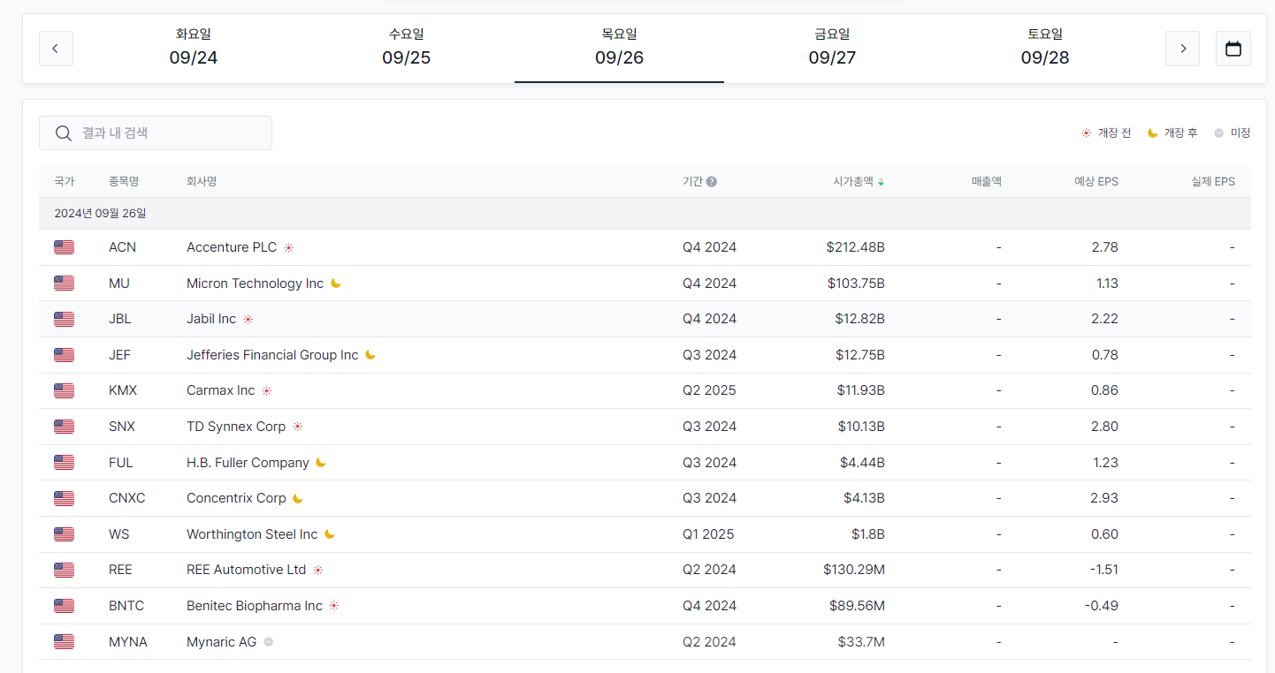Screen dimensions: 1275x673
Task: Click the US flag in JEF row
Action: pos(64,355)
